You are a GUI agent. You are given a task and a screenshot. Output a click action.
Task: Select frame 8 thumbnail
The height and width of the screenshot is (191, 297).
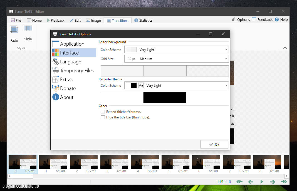[x=267, y=164]
